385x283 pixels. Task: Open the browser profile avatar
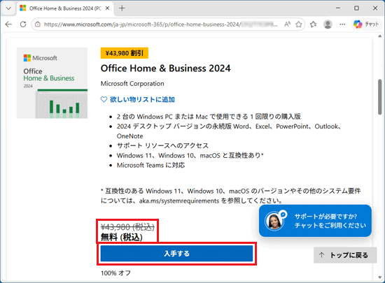point(328,24)
